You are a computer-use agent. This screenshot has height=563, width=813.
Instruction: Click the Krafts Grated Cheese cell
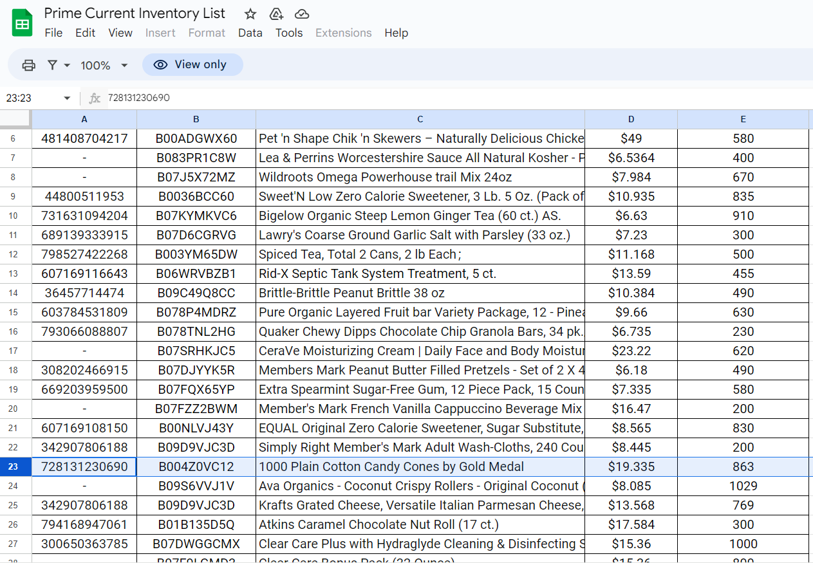pyautogui.click(x=420, y=505)
